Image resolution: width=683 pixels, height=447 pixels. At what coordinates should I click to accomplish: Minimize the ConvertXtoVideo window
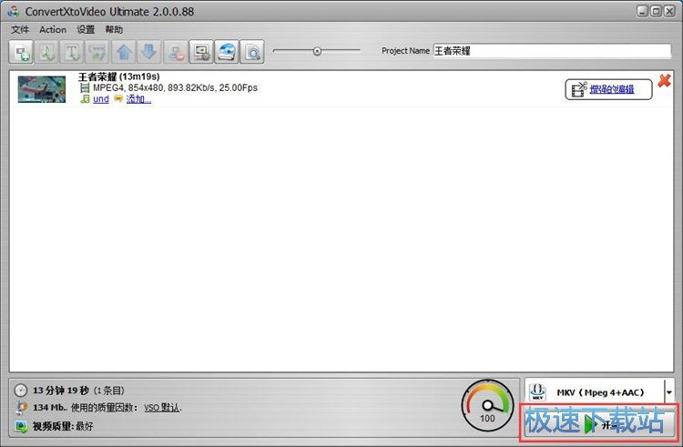click(642, 11)
